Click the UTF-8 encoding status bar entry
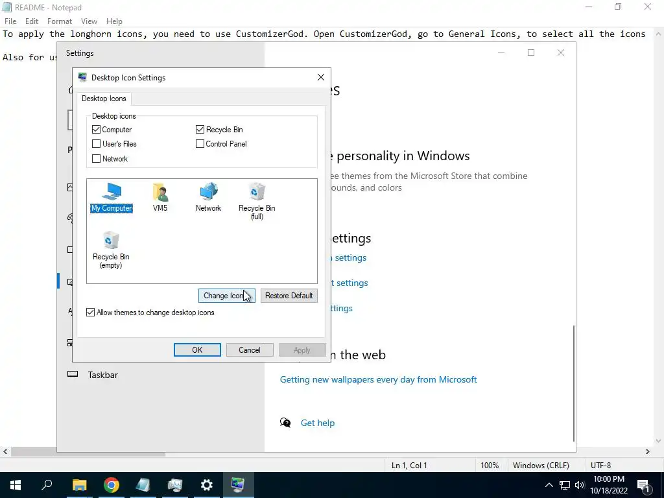Viewport: 664px width, 498px height. coord(600,466)
